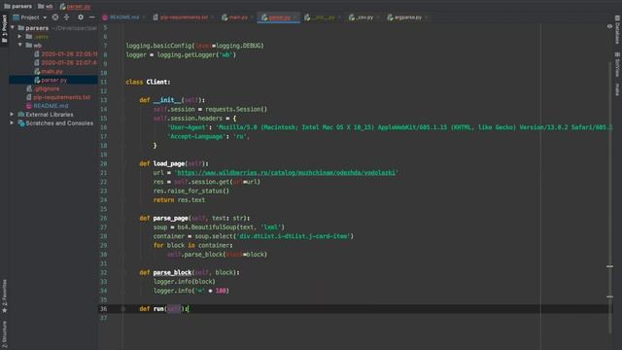Click the locate/scroll-from-source target icon
The height and width of the screenshot is (350, 622).
click(x=55, y=17)
